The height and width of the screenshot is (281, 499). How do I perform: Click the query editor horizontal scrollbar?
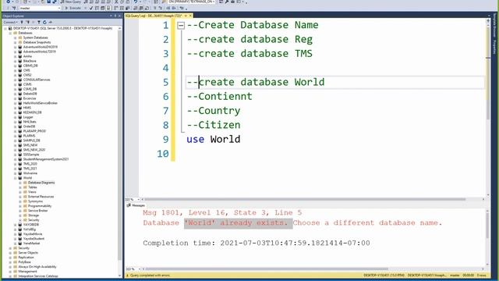(306, 199)
